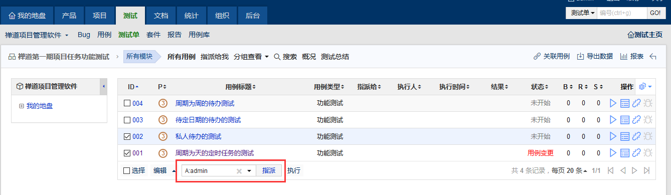Image resolution: width=671 pixels, height=195 pixels.
Task: Create bug icon for case 004
Action: (x=648, y=103)
